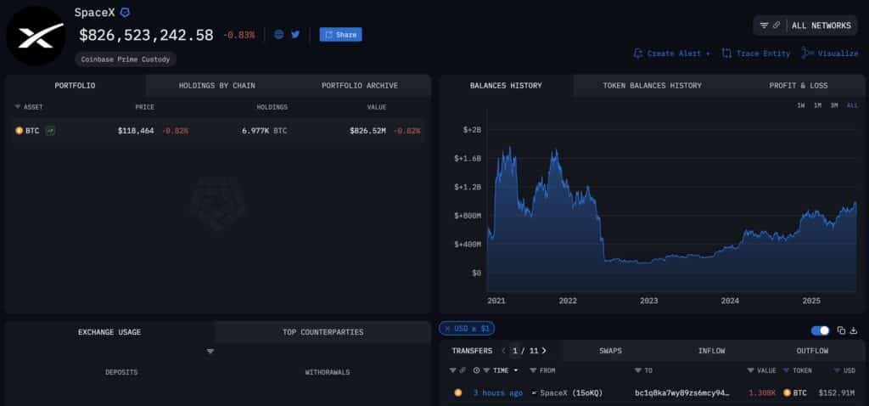
Task: Click the link icon beside All Networks
Action: (x=776, y=25)
